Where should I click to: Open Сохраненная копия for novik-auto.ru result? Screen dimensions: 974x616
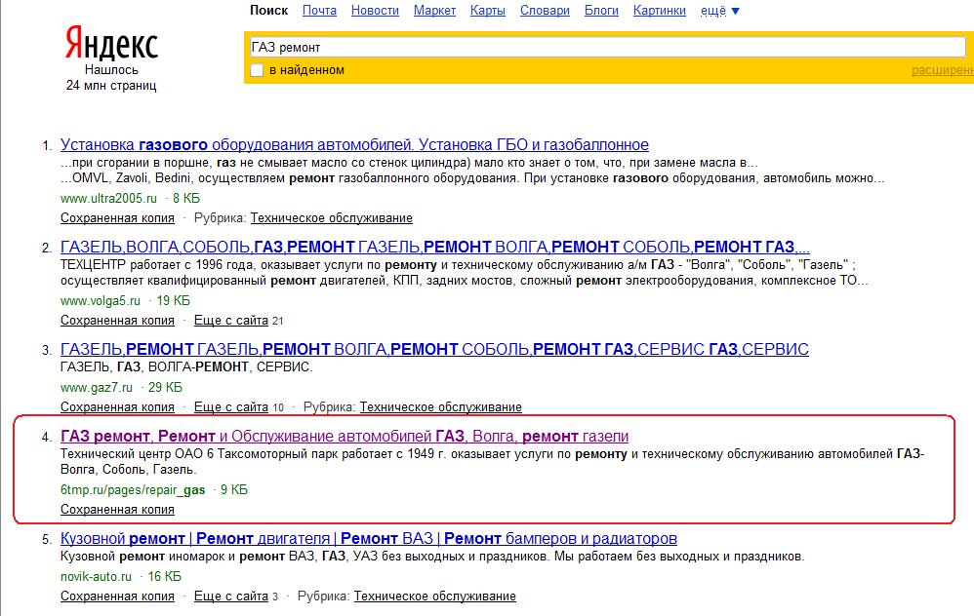point(117,597)
